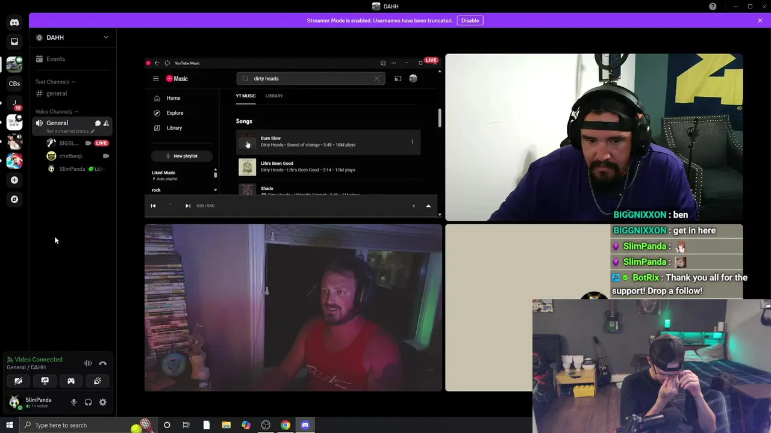This screenshot has height=433, width=771.
Task: Clear the 'dirty heads' search with X
Action: [x=377, y=78]
